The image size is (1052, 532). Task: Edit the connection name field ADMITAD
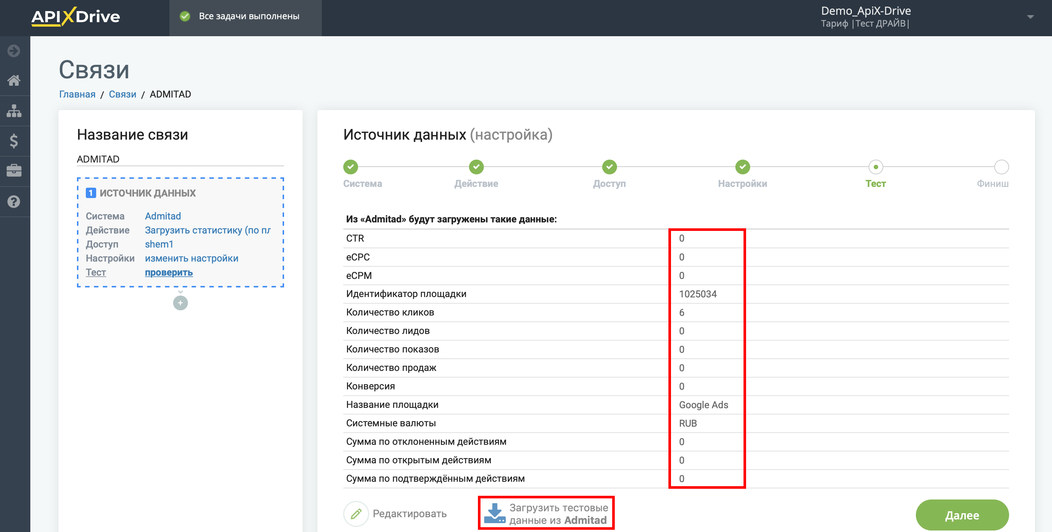(x=180, y=159)
